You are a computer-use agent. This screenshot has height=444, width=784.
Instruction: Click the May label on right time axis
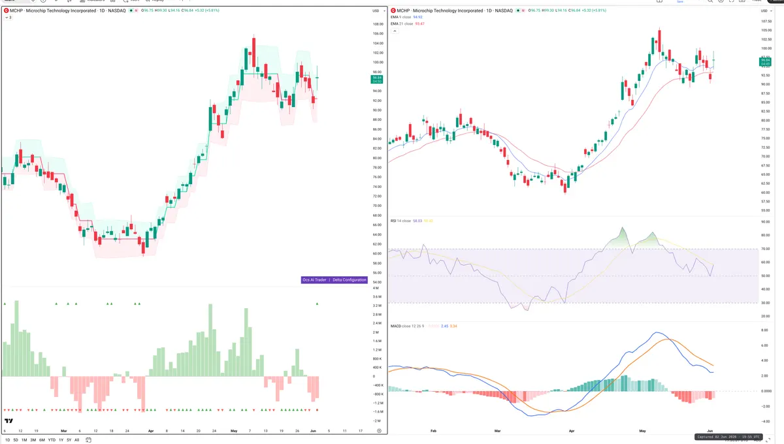click(642, 431)
